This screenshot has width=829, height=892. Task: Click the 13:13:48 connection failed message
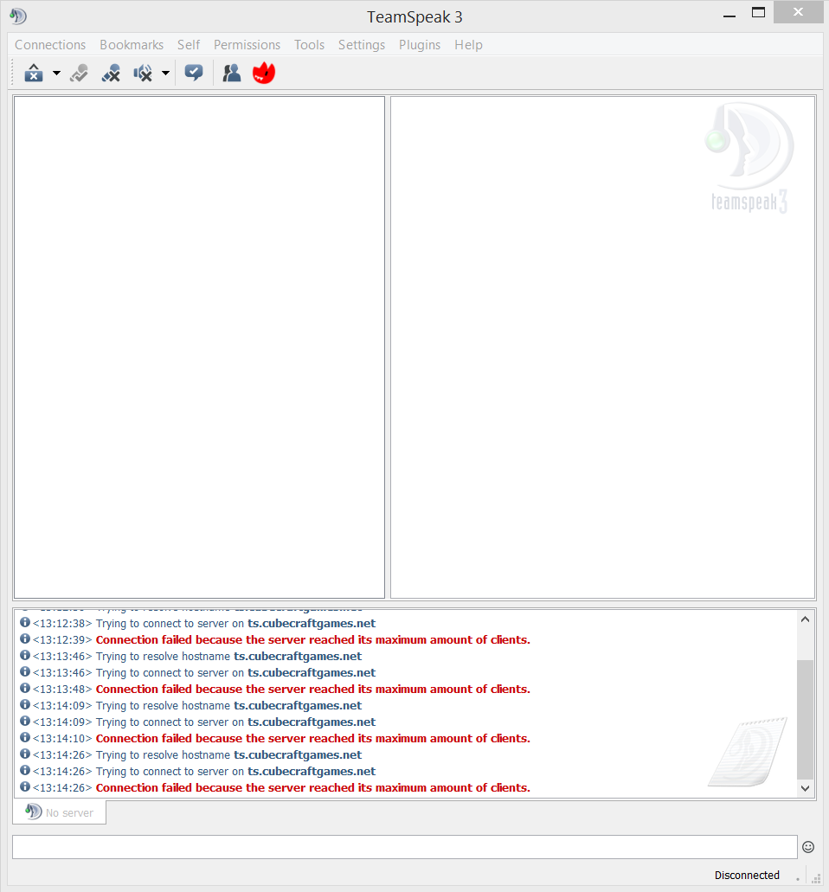point(313,690)
